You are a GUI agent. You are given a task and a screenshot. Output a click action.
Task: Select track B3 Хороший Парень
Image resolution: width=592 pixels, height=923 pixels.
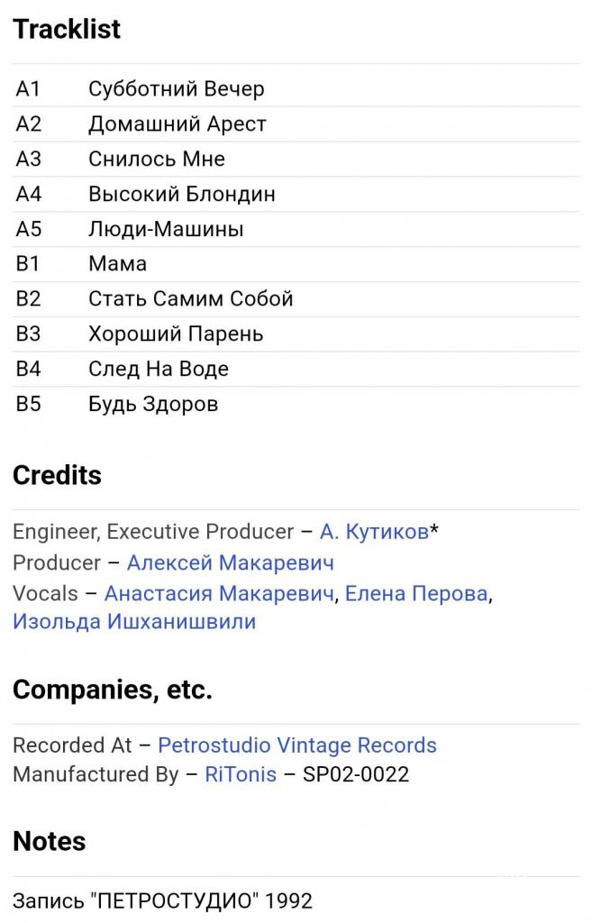296,334
